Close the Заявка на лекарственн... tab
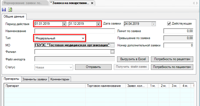This screenshot has height=106, width=200. pyautogui.click(x=92, y=3)
